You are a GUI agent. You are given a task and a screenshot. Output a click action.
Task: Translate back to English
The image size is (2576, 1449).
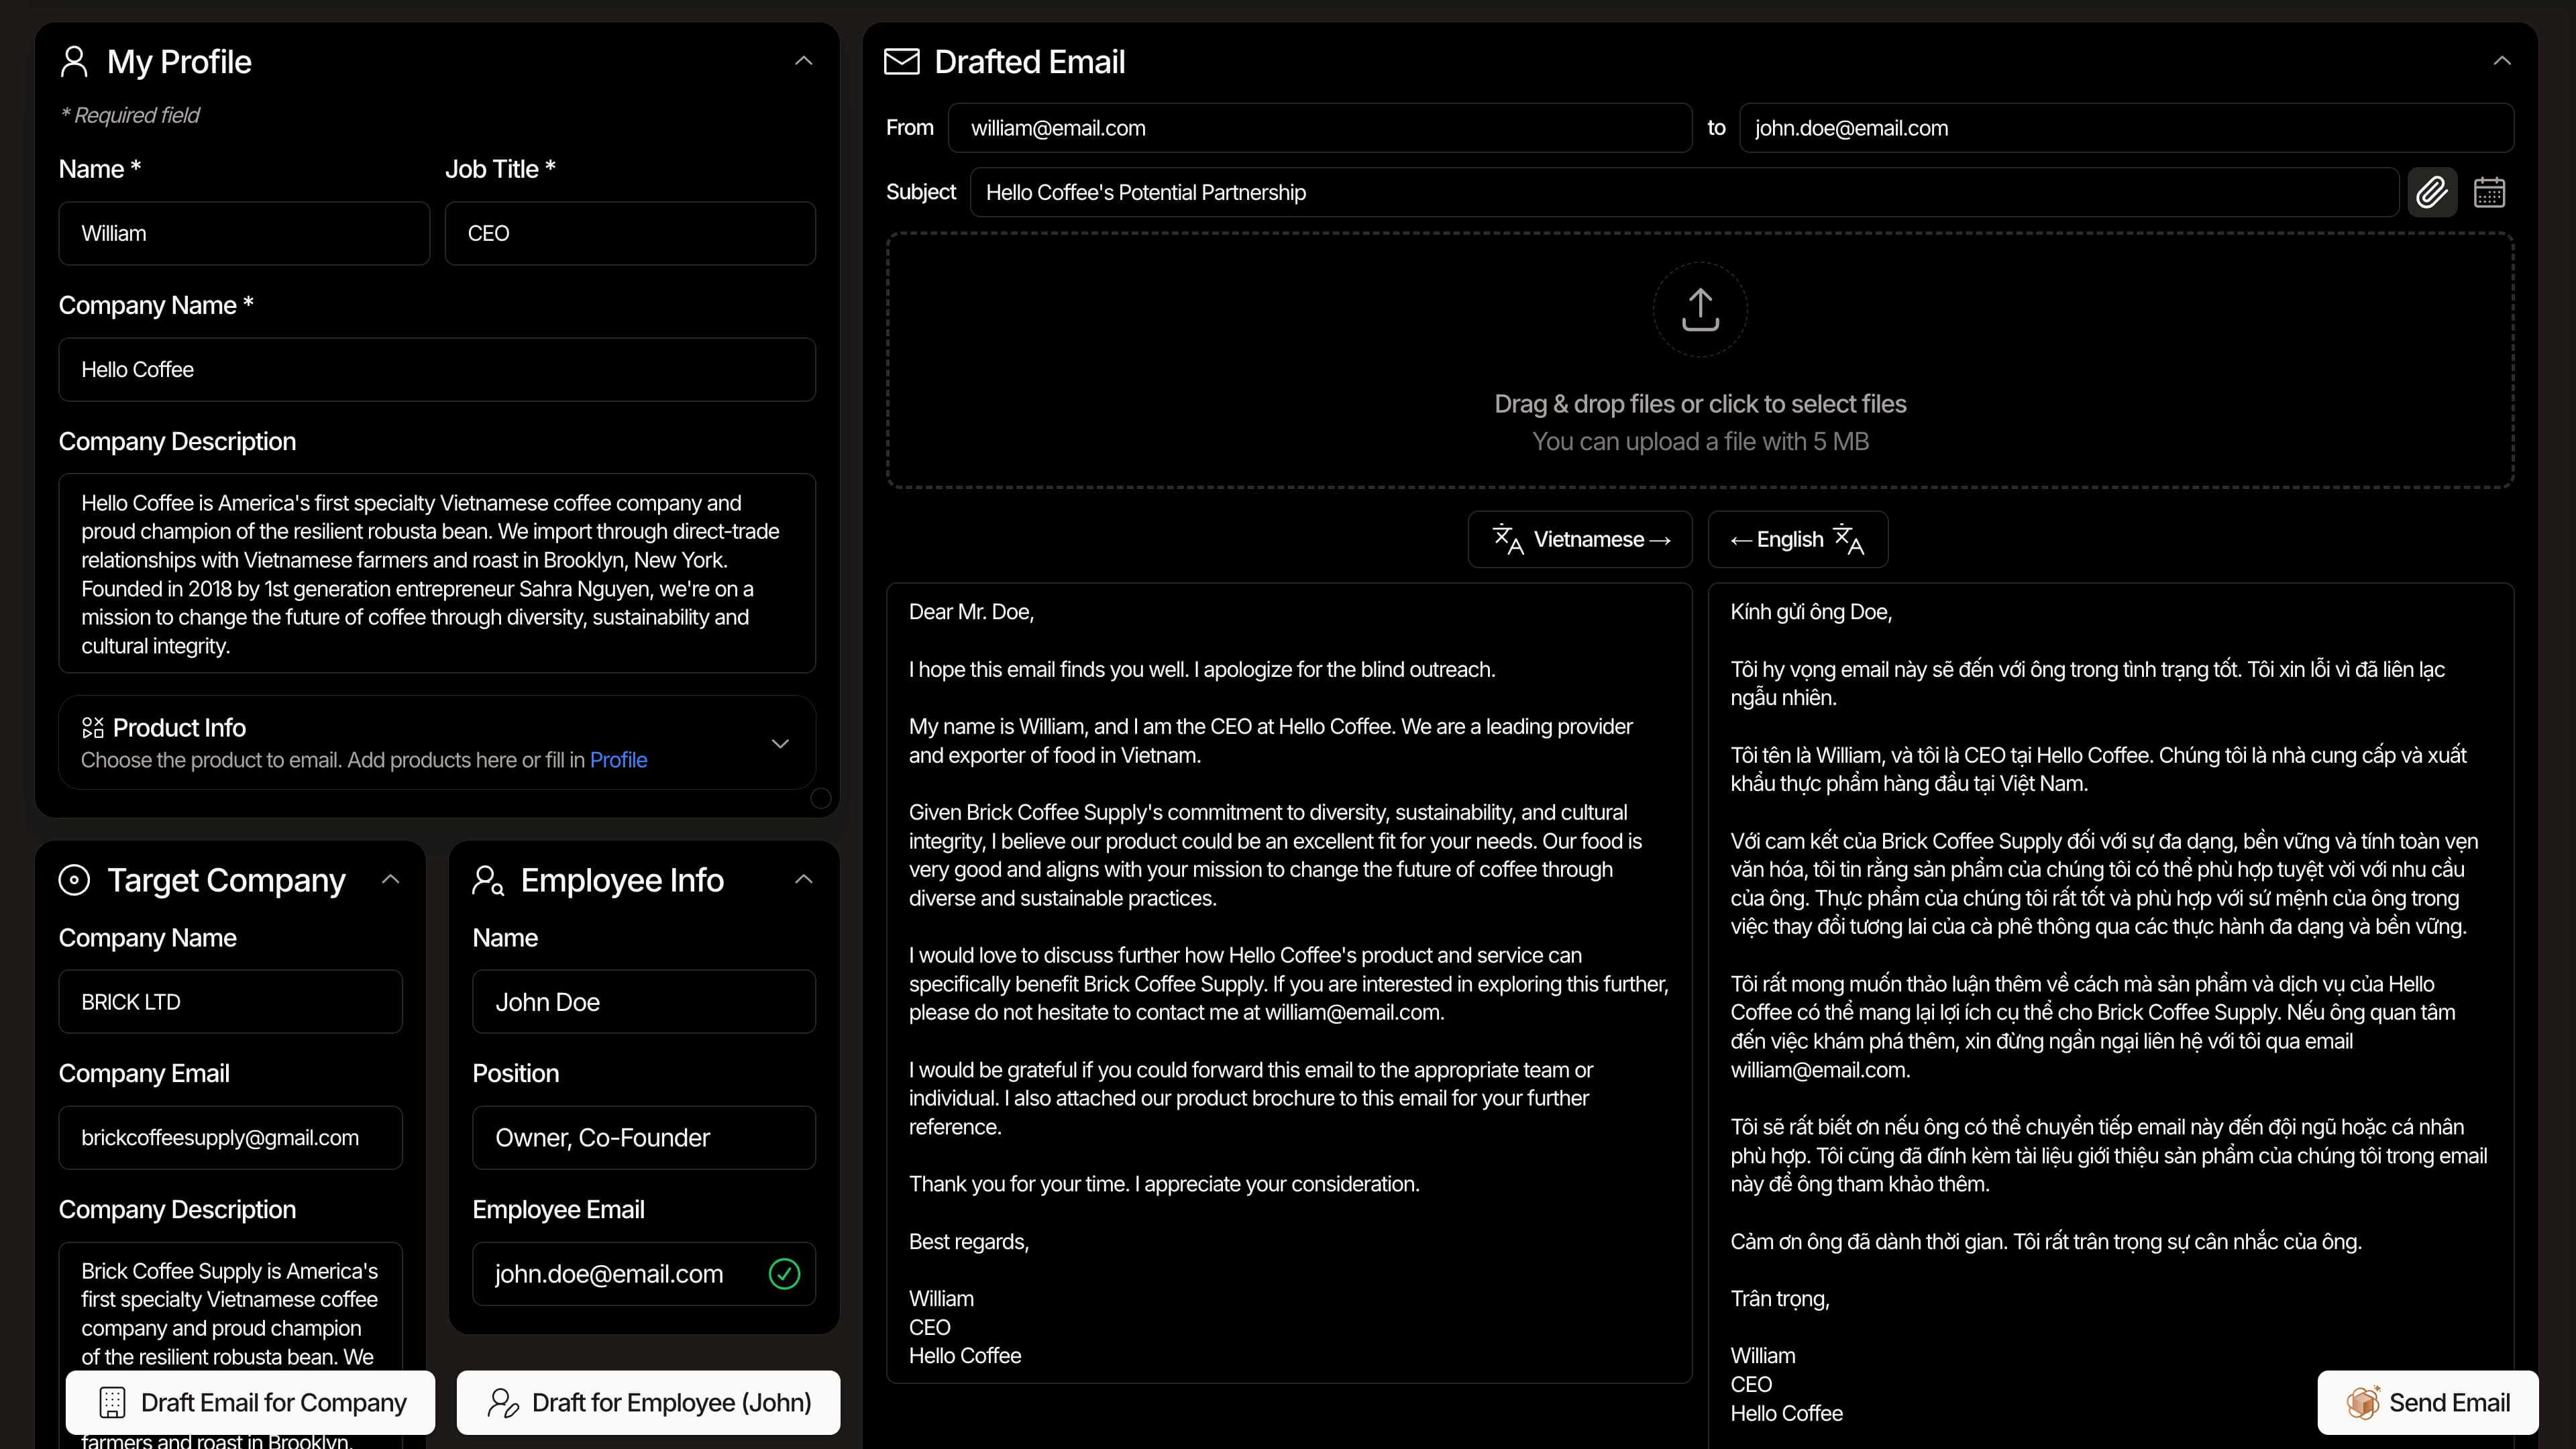point(1798,539)
